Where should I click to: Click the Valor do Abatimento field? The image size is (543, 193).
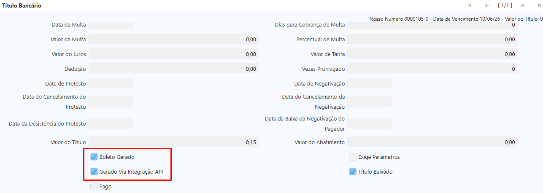tap(432, 142)
